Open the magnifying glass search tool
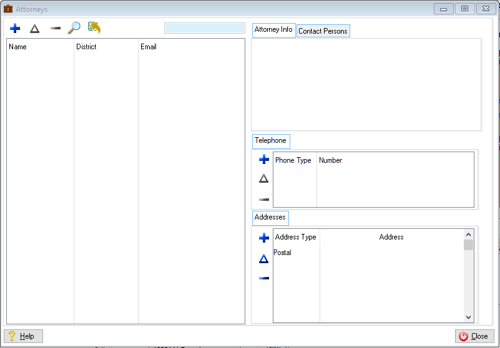This screenshot has height=348, width=500. pos(74,28)
